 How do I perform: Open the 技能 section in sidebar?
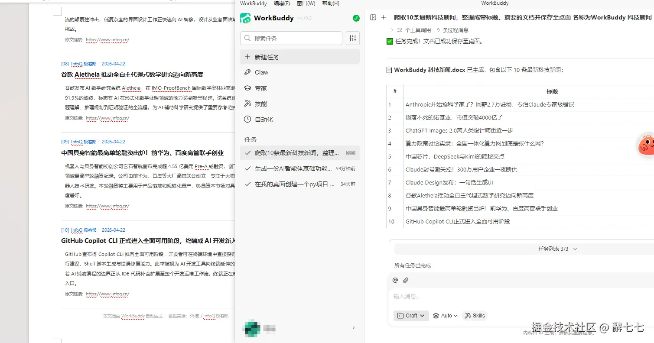point(300,104)
